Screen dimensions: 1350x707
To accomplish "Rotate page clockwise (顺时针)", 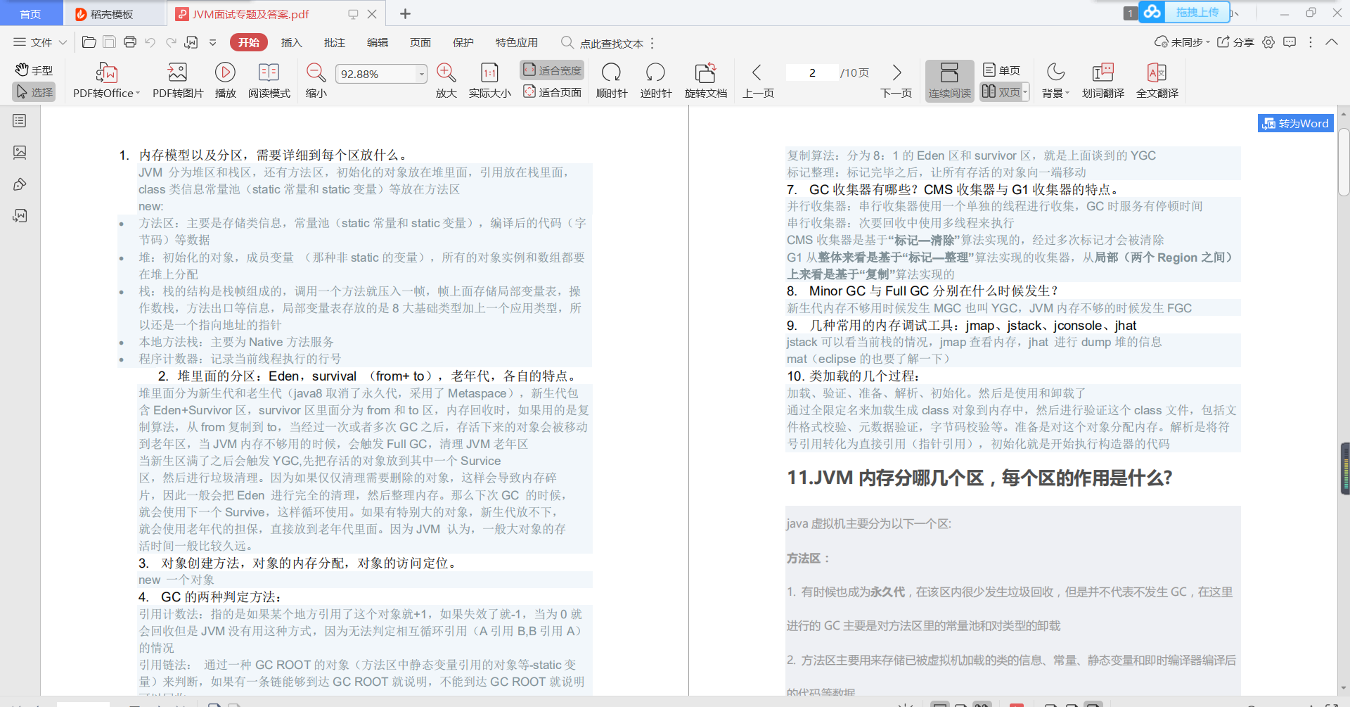I will [x=612, y=81].
